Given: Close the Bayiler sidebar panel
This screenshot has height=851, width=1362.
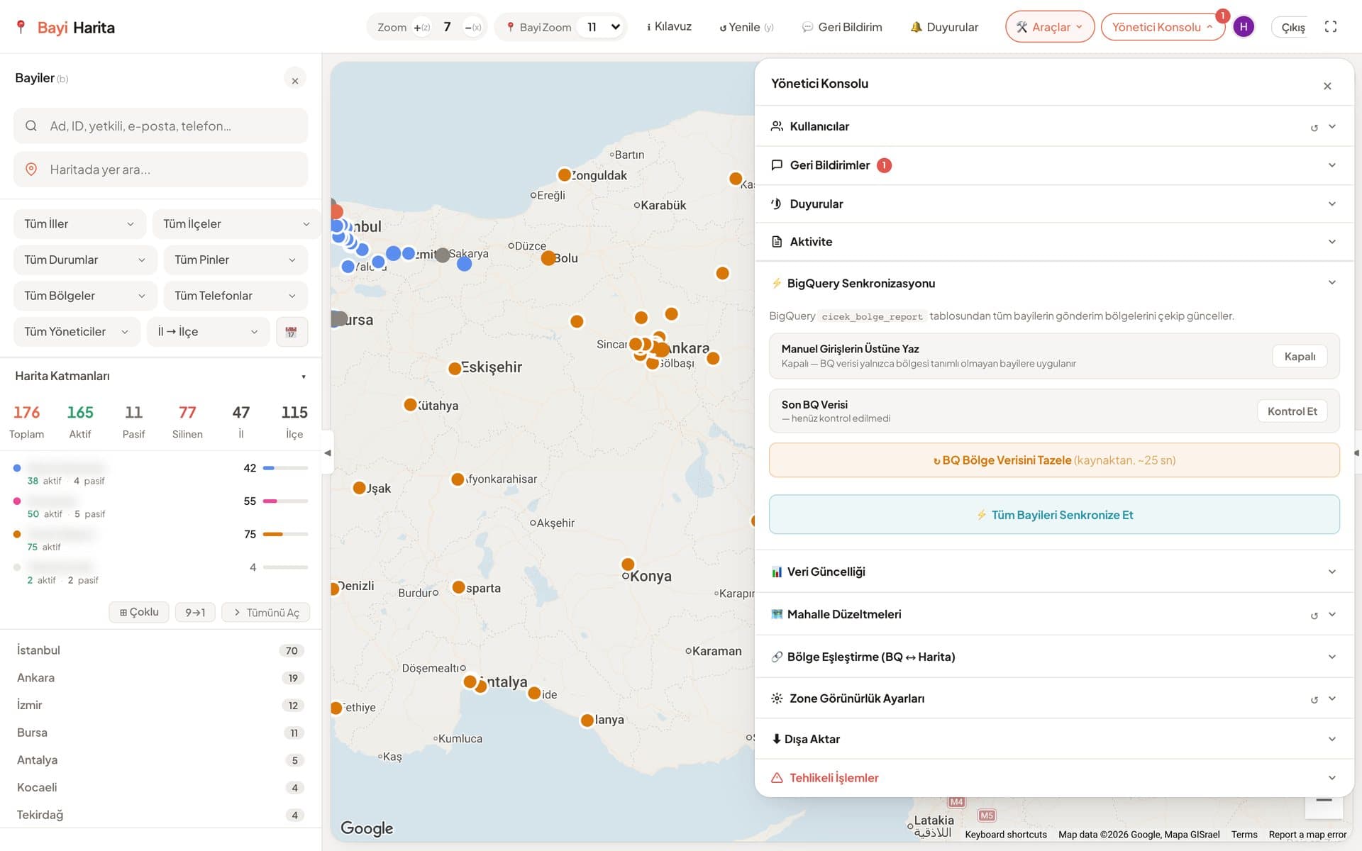Looking at the screenshot, I should pyautogui.click(x=295, y=80).
